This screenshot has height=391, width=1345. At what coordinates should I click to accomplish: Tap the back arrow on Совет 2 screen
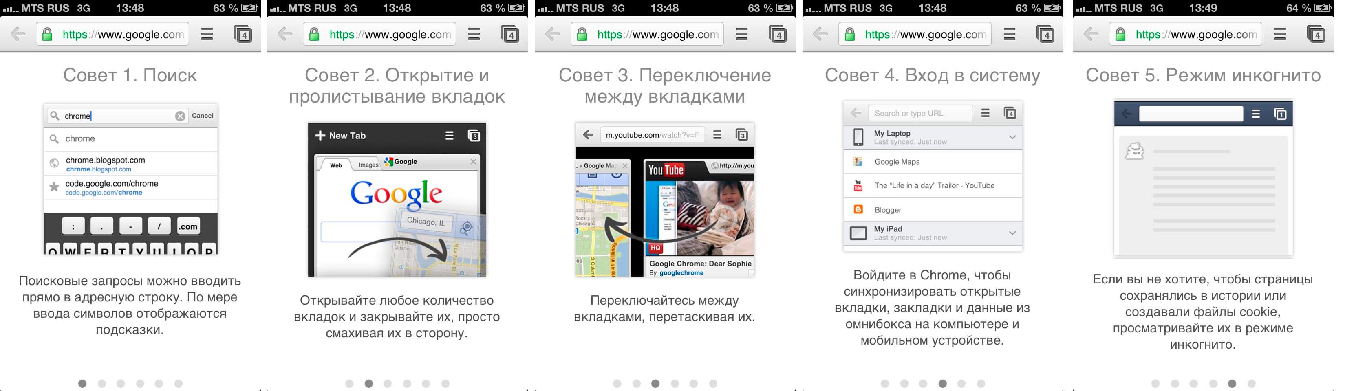pyautogui.click(x=285, y=35)
